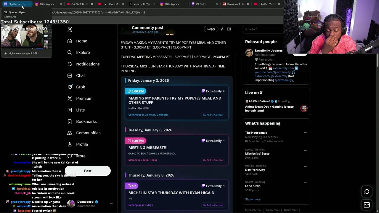Click the page vertical scrollbar
379x213 pixels.
coord(378,60)
